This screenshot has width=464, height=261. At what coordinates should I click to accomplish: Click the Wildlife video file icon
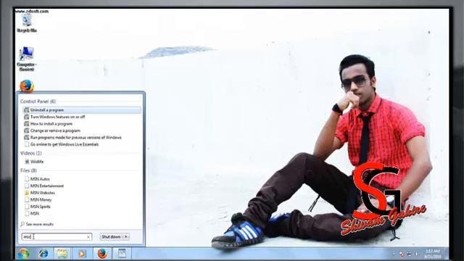coord(27,162)
